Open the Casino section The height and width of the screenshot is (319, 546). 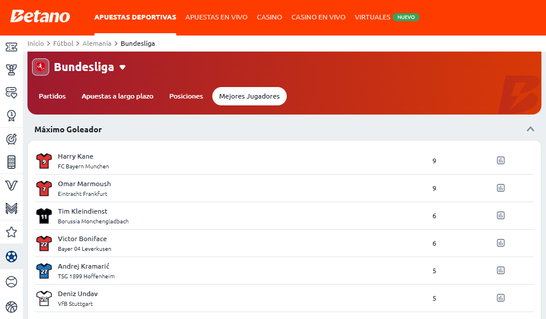tap(270, 17)
